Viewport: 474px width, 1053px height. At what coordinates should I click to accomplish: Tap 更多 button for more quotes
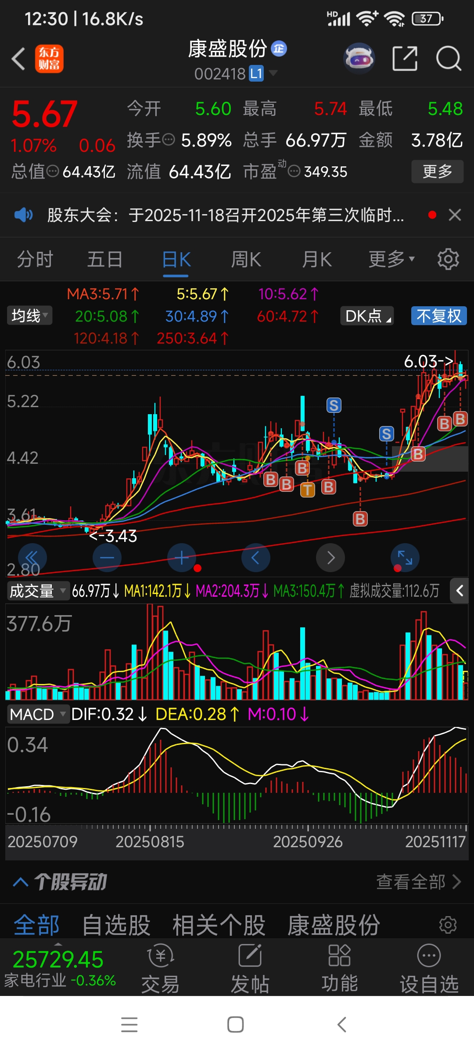pos(438,171)
